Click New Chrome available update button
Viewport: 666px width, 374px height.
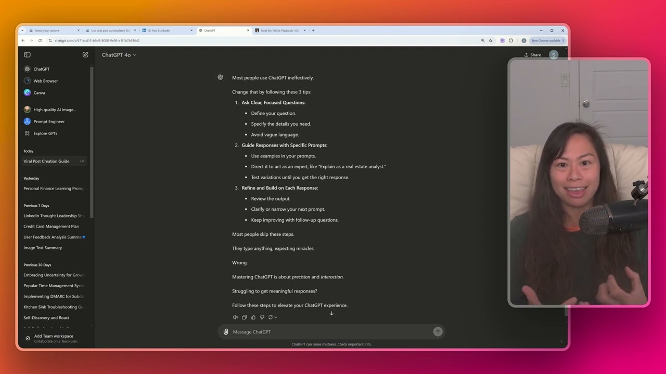click(547, 41)
